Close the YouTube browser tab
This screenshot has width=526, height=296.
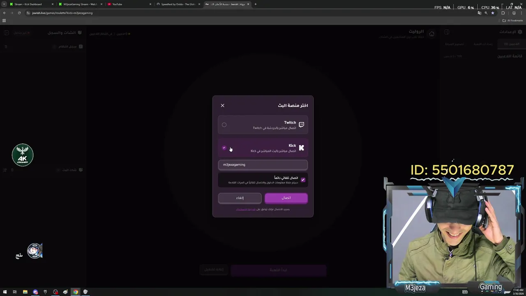(150, 4)
